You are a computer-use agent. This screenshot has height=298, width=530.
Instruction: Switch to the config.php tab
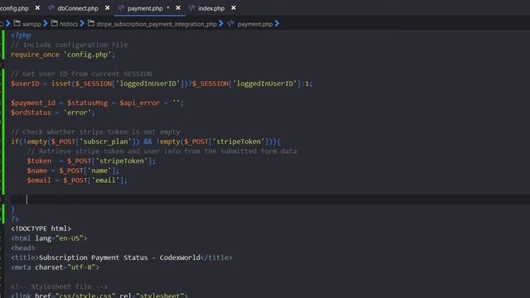pyautogui.click(x=14, y=8)
